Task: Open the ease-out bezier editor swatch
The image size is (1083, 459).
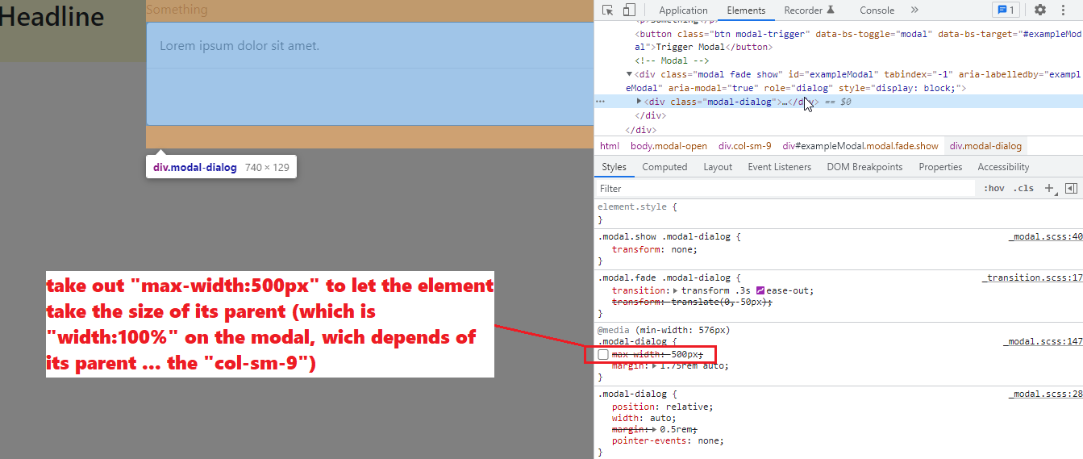Action: click(760, 290)
